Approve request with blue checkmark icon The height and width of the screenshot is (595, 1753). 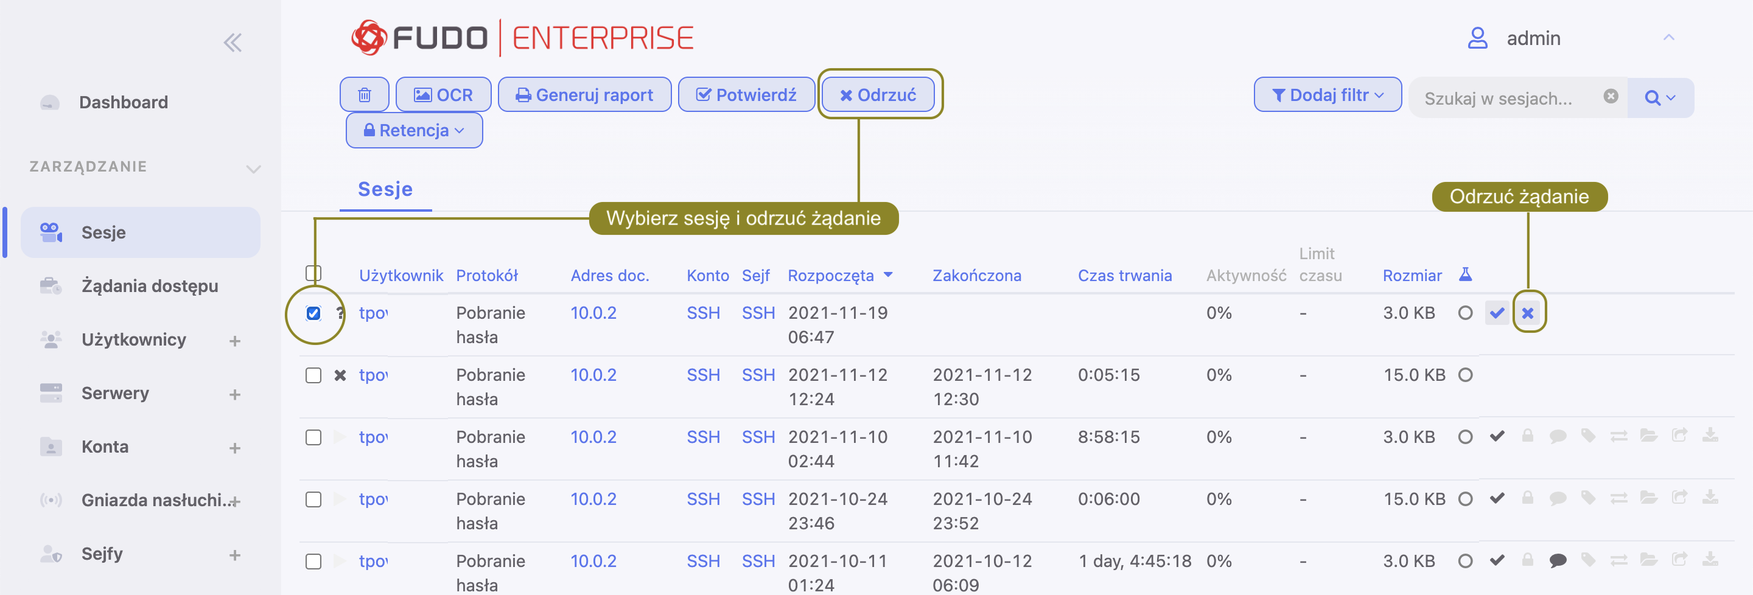coord(1497,313)
